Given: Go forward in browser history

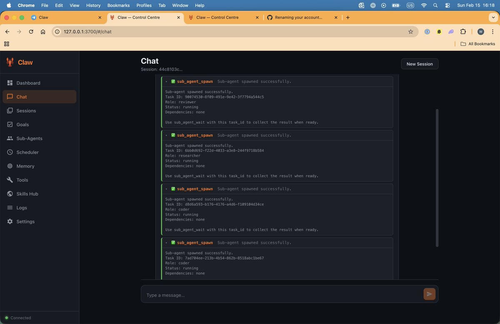Looking at the screenshot, I should click(x=19, y=32).
